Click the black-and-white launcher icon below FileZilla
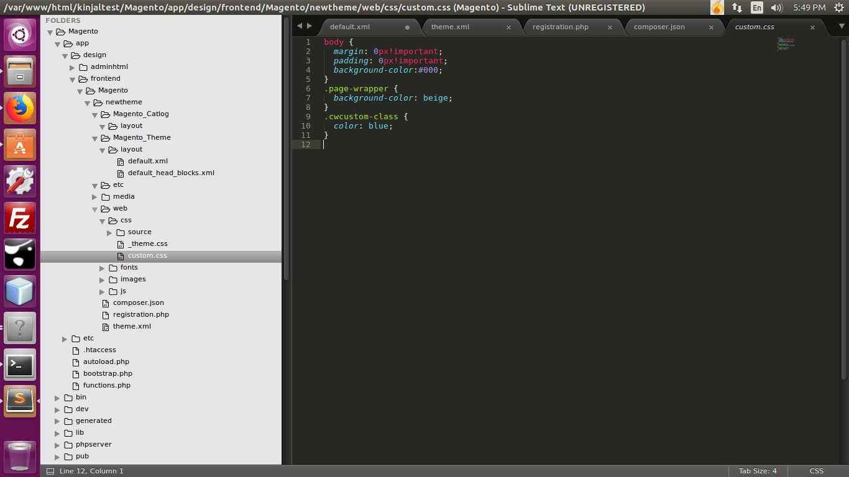This screenshot has width=849, height=477. click(21, 255)
